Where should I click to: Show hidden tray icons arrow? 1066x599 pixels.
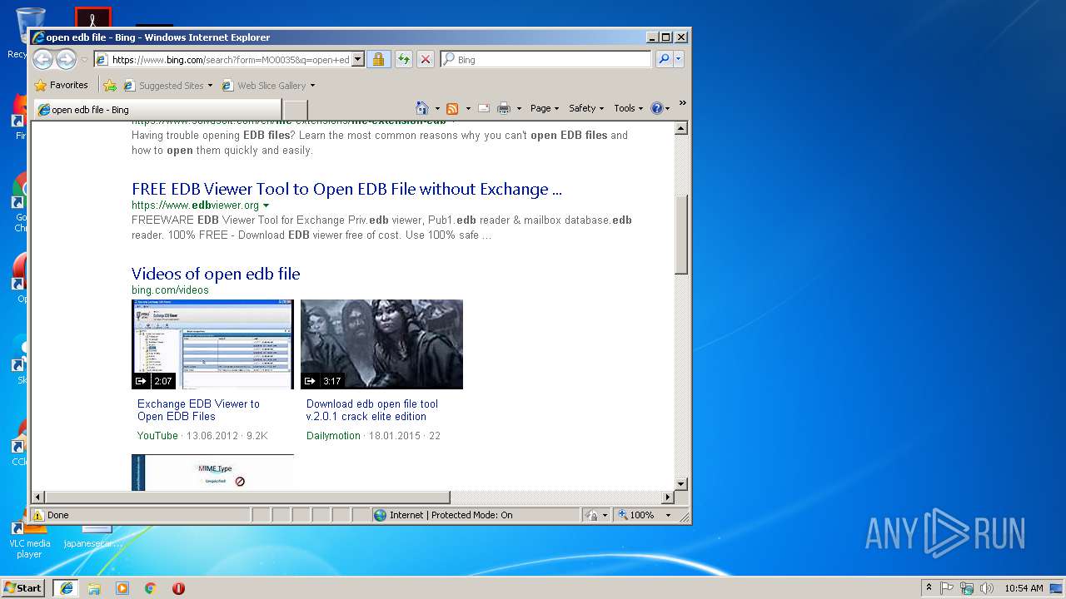[929, 588]
